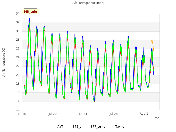Click the 18 y-axis tick label
Screen dimensions: 176x132
(18, 84)
